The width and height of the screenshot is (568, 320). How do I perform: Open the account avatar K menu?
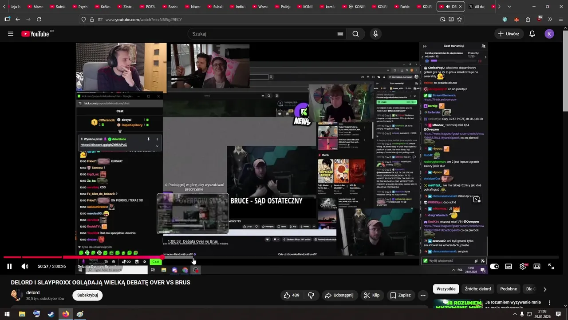click(549, 34)
